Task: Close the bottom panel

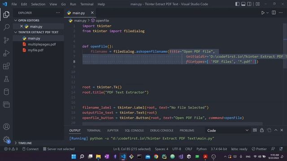Action: (x=282, y=130)
